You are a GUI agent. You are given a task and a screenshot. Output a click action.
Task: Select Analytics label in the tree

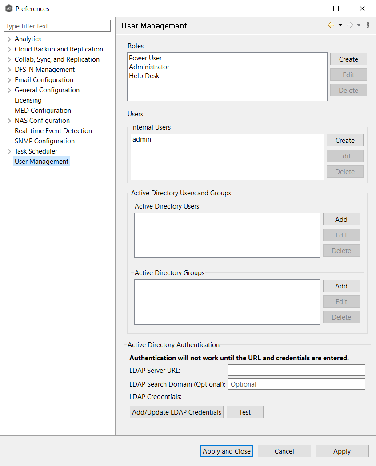coord(28,39)
